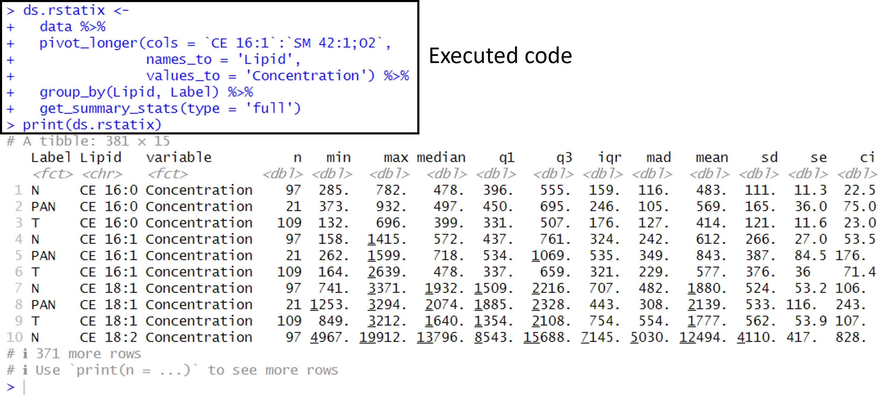Click se value '11.3'

(810, 190)
